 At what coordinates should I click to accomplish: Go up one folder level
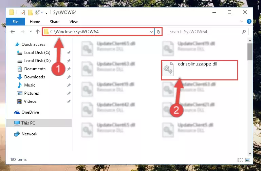coord(38,32)
